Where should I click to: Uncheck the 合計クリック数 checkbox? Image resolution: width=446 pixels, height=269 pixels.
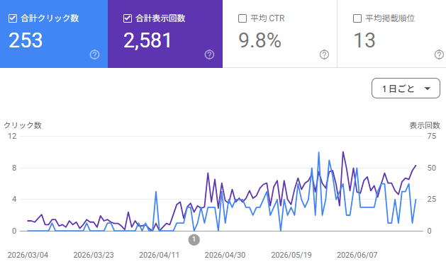tap(13, 18)
